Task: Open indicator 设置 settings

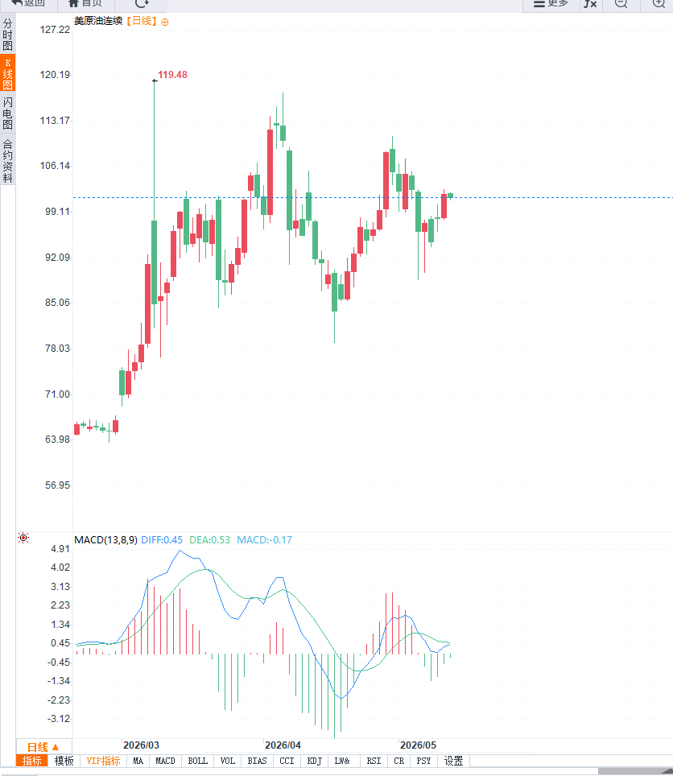Action: coord(454,762)
